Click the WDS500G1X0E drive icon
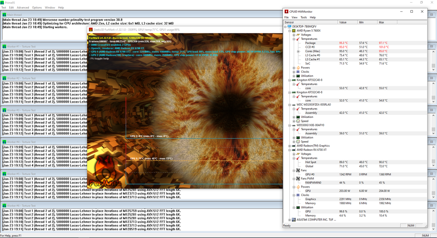 pos(294,125)
